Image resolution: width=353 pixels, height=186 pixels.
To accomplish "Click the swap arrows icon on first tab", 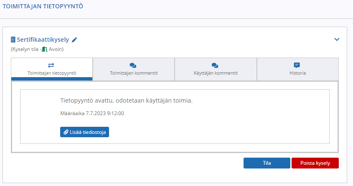I will click(51, 65).
